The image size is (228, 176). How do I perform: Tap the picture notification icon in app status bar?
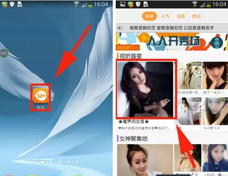(123, 4)
